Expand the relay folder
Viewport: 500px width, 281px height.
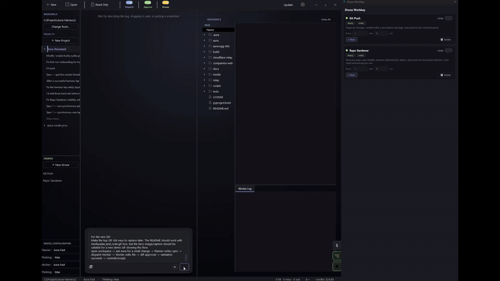[205, 80]
